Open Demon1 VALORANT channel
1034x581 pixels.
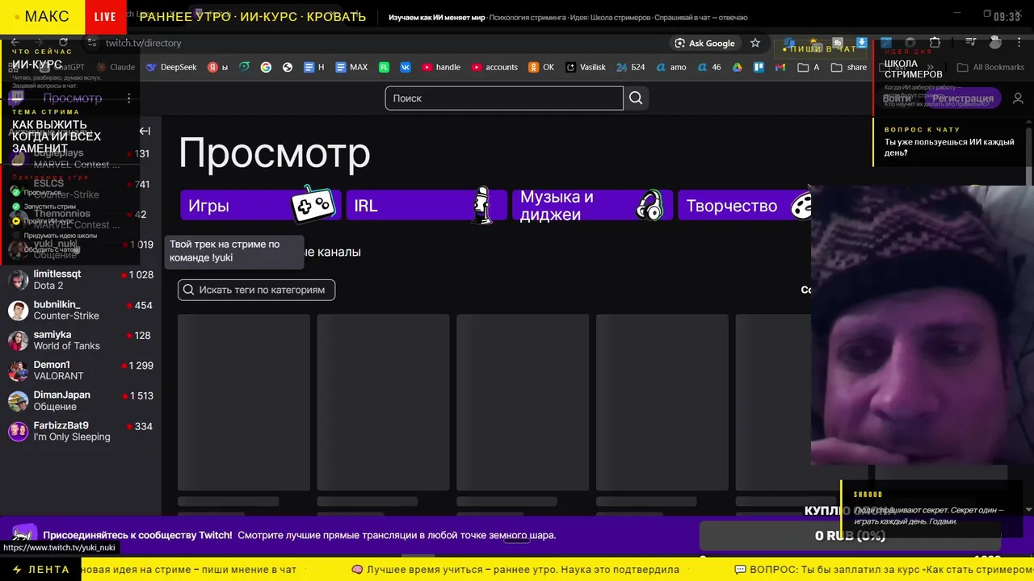tap(81, 370)
